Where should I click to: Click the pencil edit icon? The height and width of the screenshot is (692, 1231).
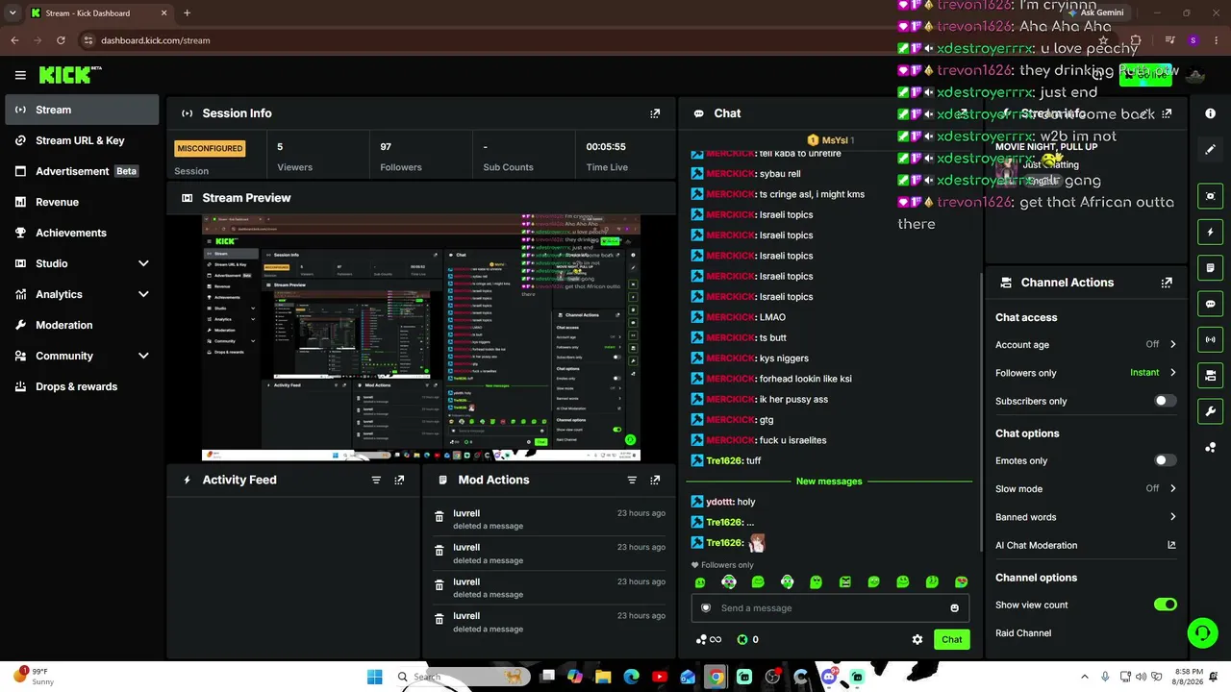1210,150
